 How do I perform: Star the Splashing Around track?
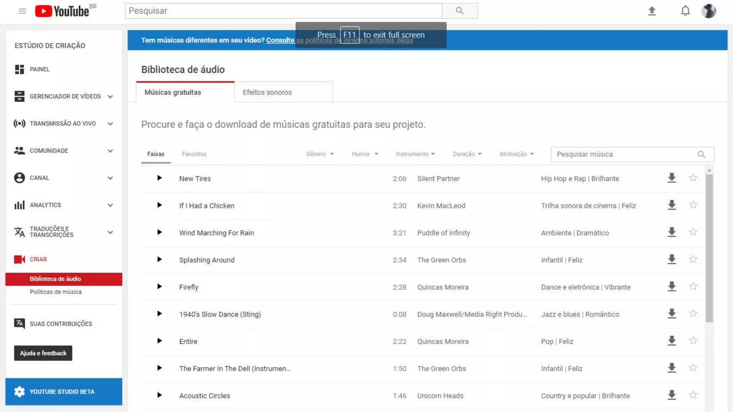(693, 259)
